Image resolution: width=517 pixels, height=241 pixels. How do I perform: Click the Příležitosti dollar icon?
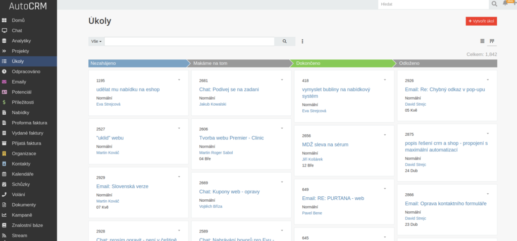click(4, 102)
